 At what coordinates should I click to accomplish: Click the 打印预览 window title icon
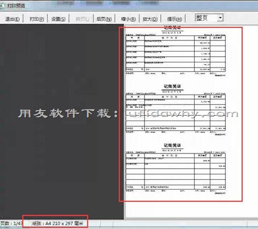pyautogui.click(x=2, y=6)
